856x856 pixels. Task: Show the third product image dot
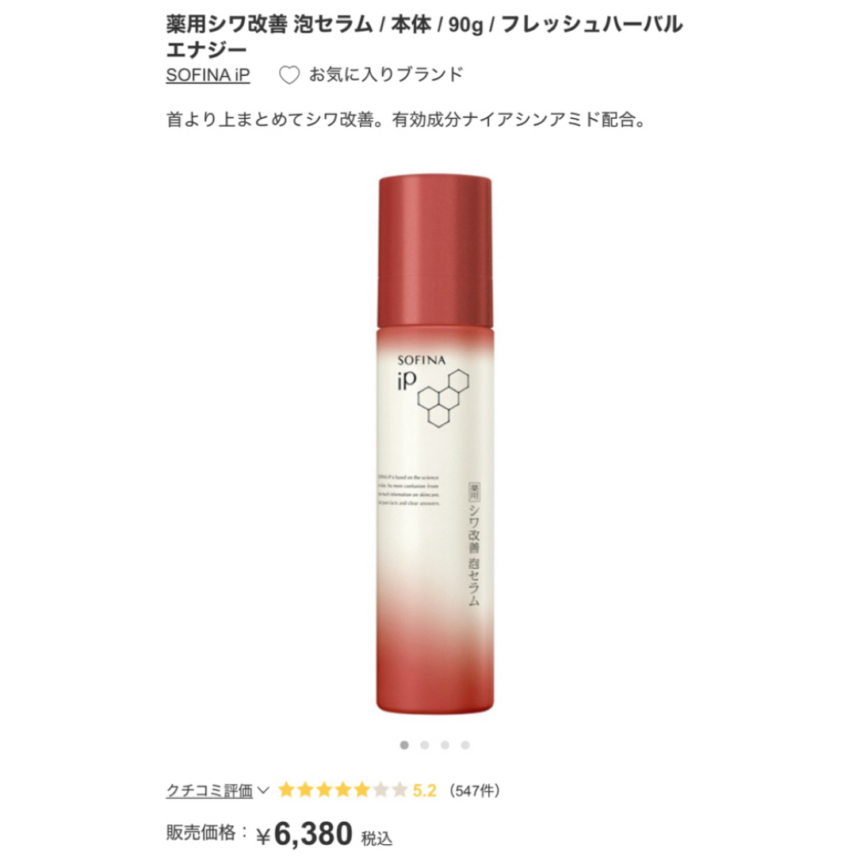[x=445, y=745]
